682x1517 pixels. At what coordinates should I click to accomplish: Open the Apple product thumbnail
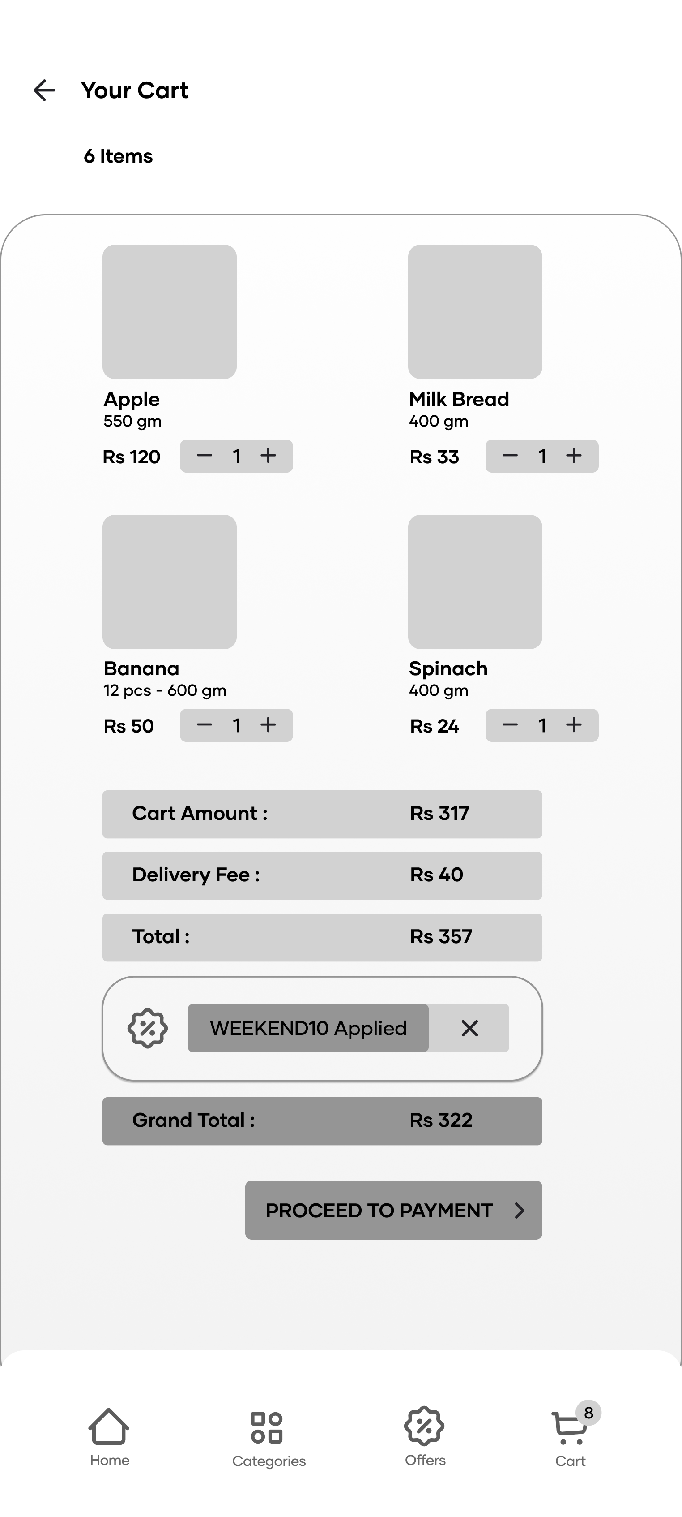170,311
